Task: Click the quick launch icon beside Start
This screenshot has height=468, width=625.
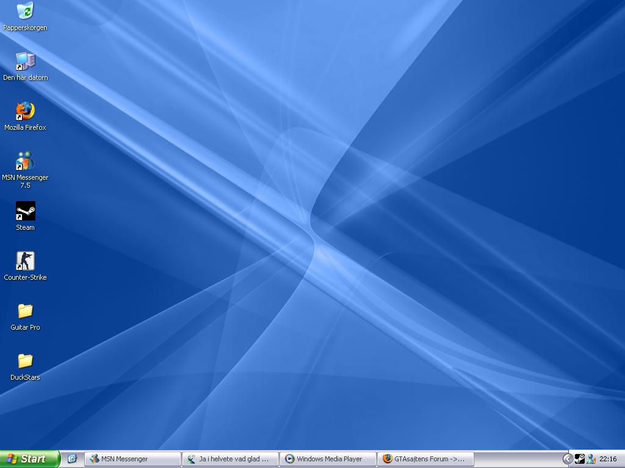Action: click(72, 459)
